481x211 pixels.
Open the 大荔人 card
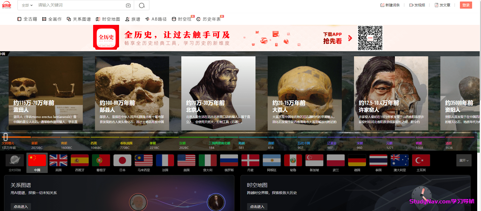(305, 93)
